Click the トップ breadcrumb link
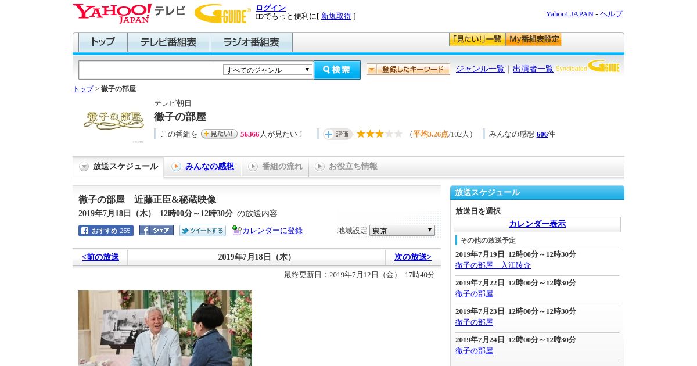 tap(83, 89)
